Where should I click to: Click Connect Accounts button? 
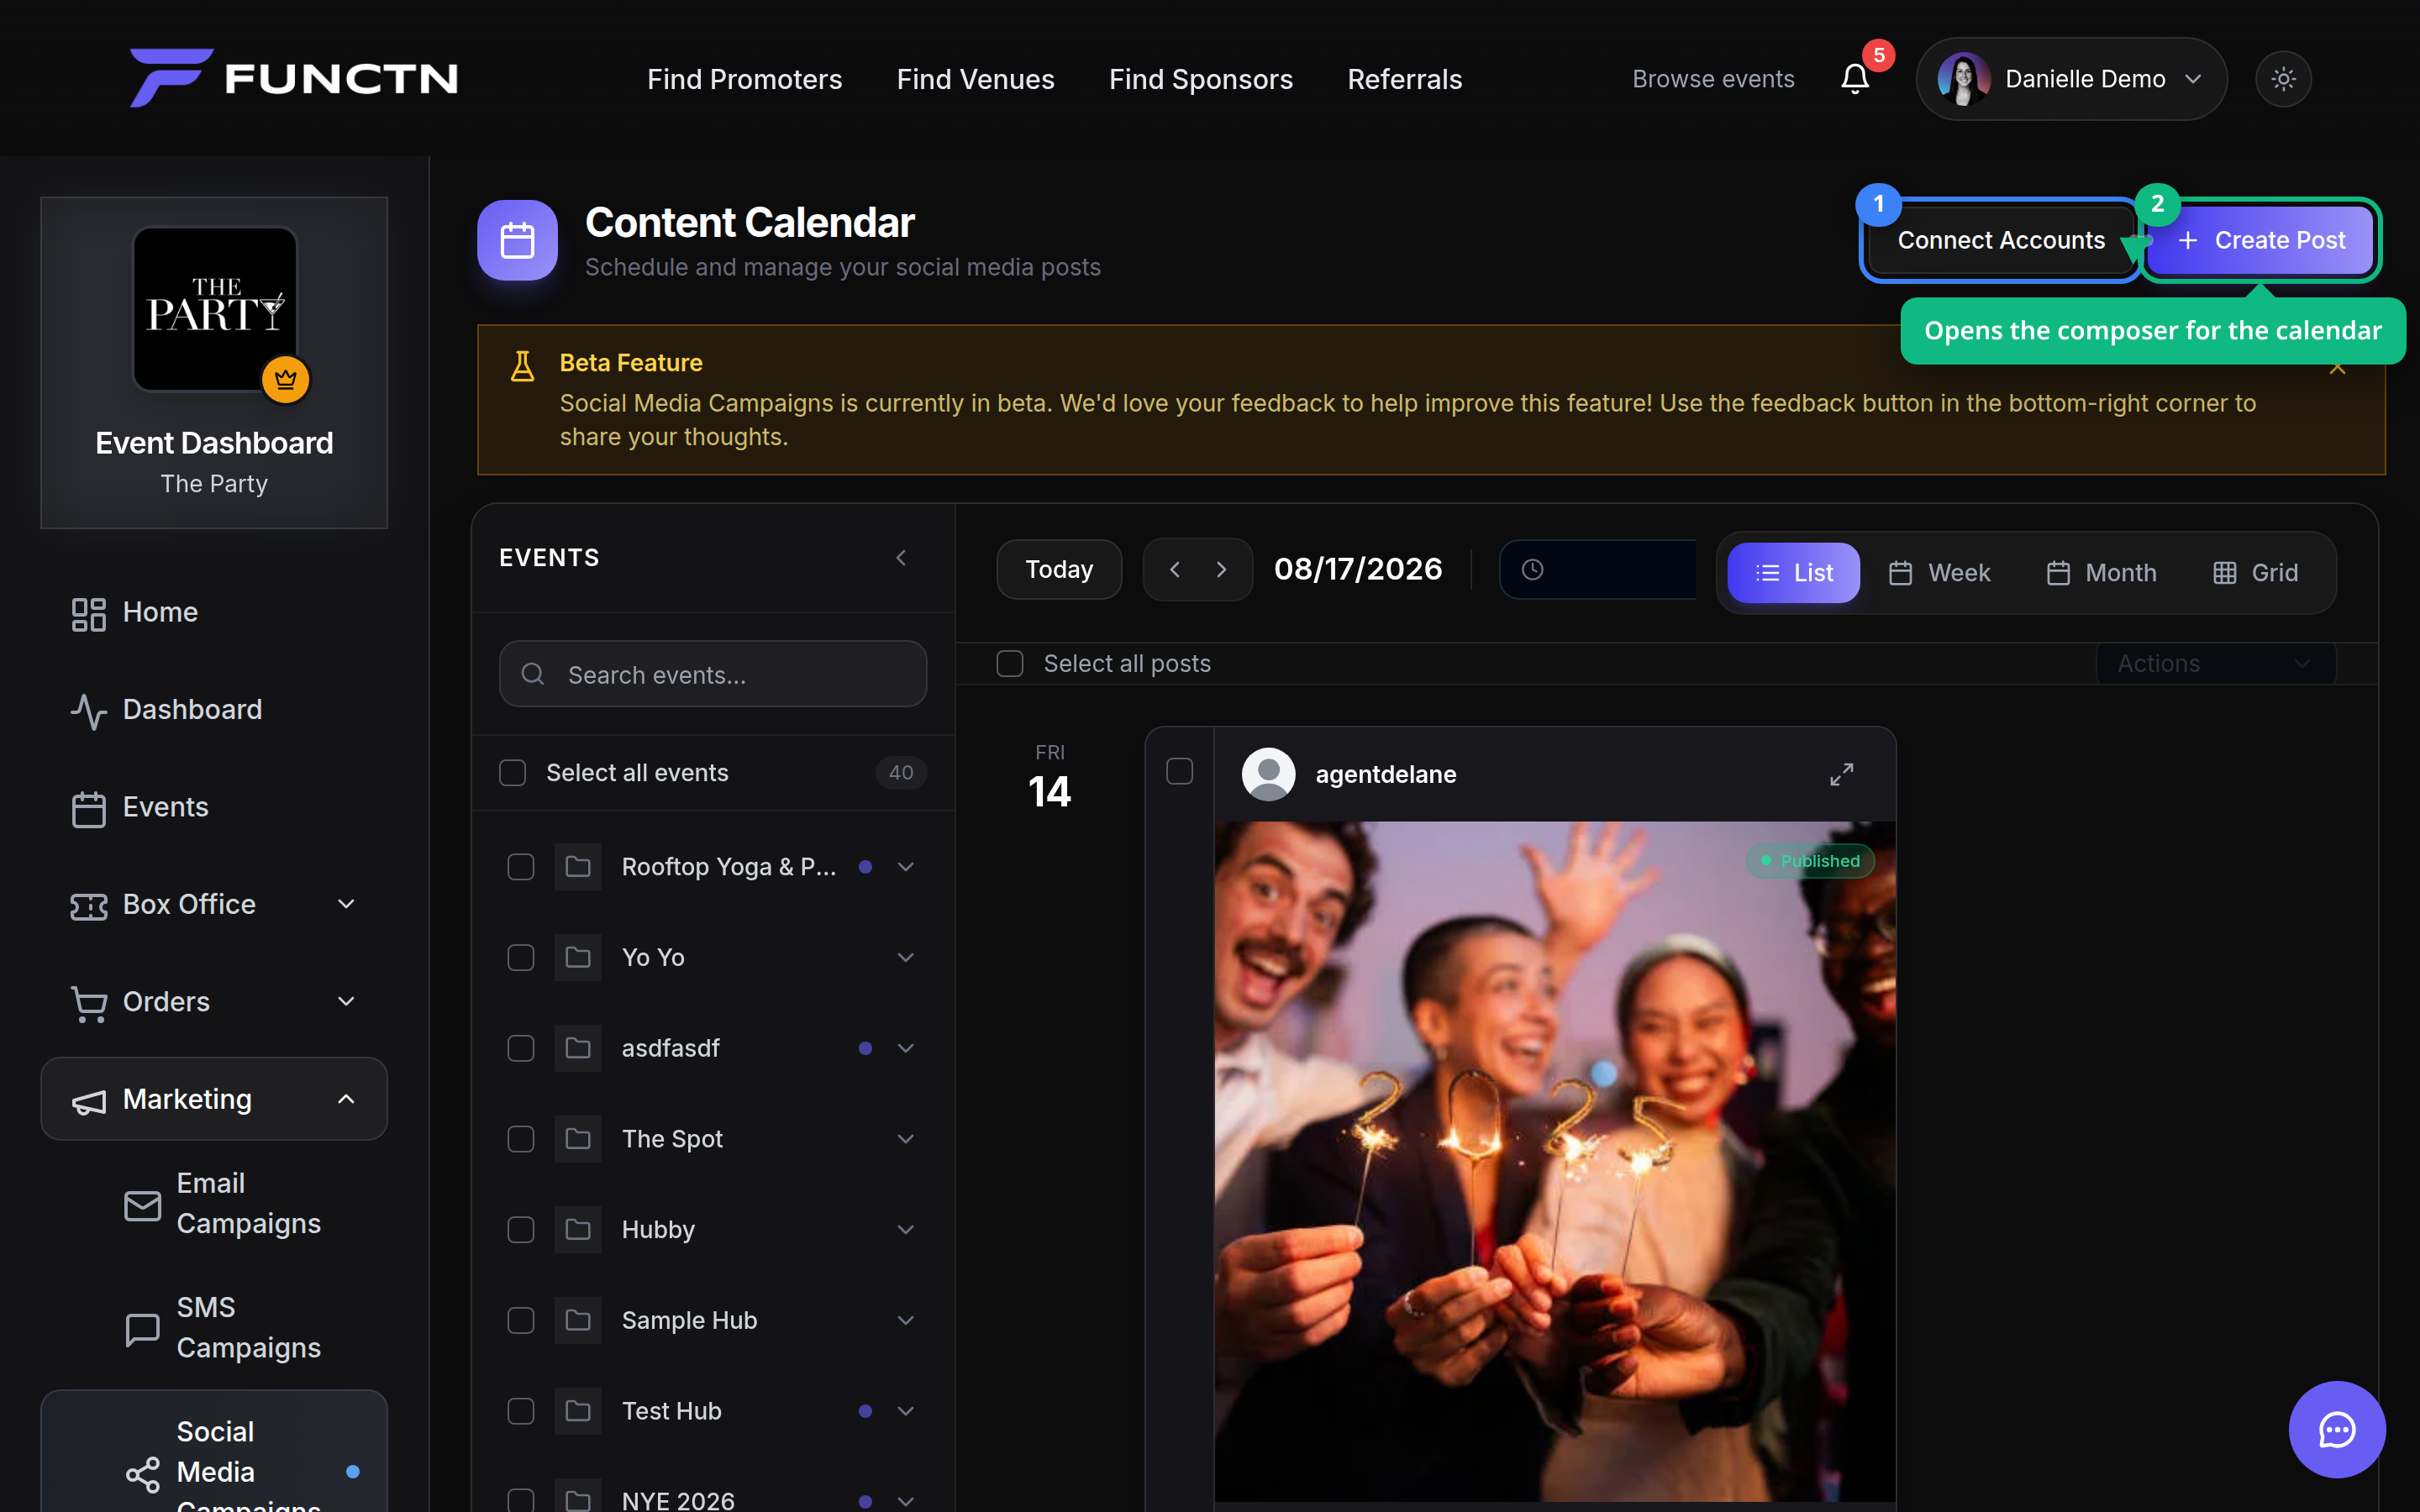[x=2001, y=240]
